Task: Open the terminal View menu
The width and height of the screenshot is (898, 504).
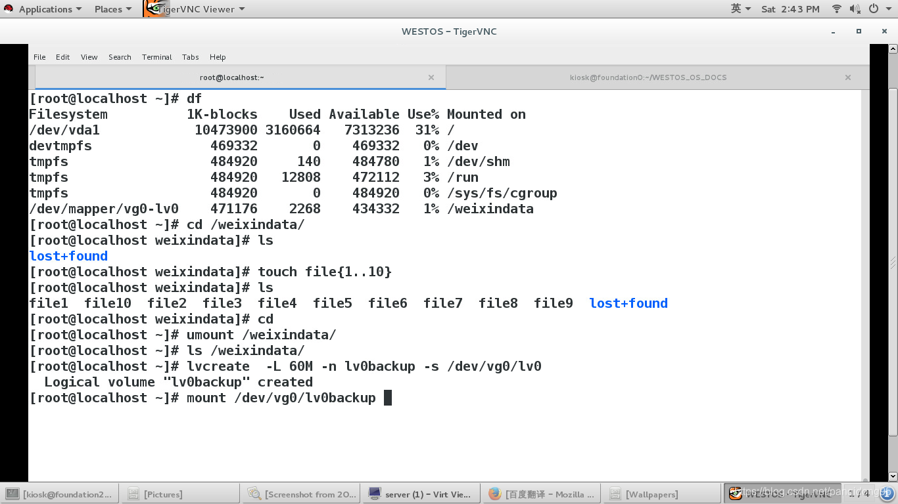Action: 89,57
